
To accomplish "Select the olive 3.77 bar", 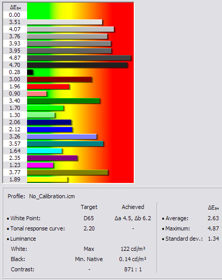I will click(67, 172).
